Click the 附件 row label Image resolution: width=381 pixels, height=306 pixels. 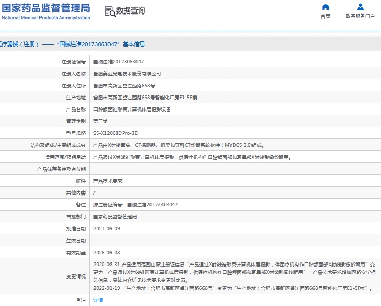point(80,181)
